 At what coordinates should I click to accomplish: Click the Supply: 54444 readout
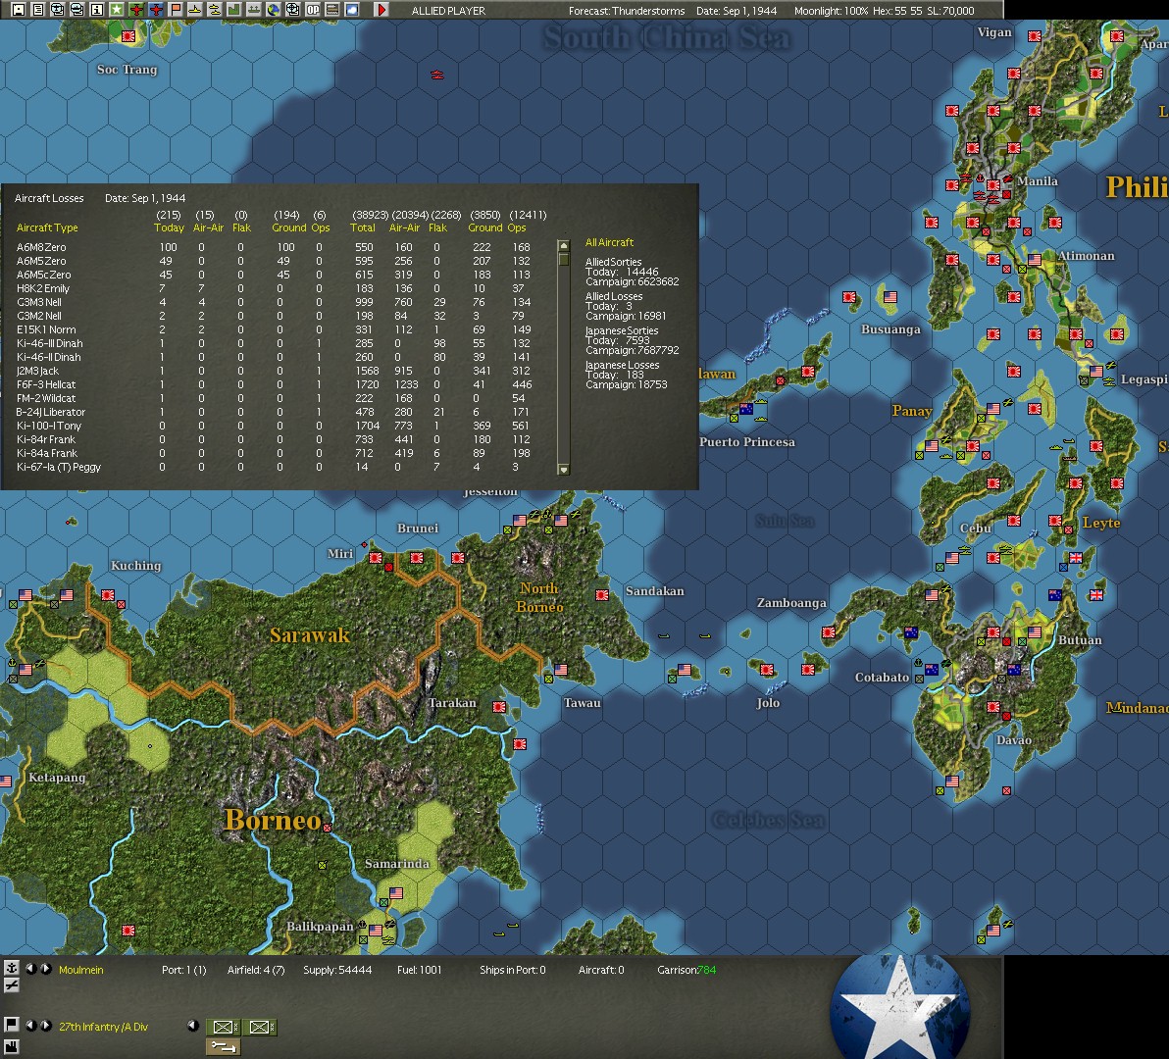click(337, 970)
